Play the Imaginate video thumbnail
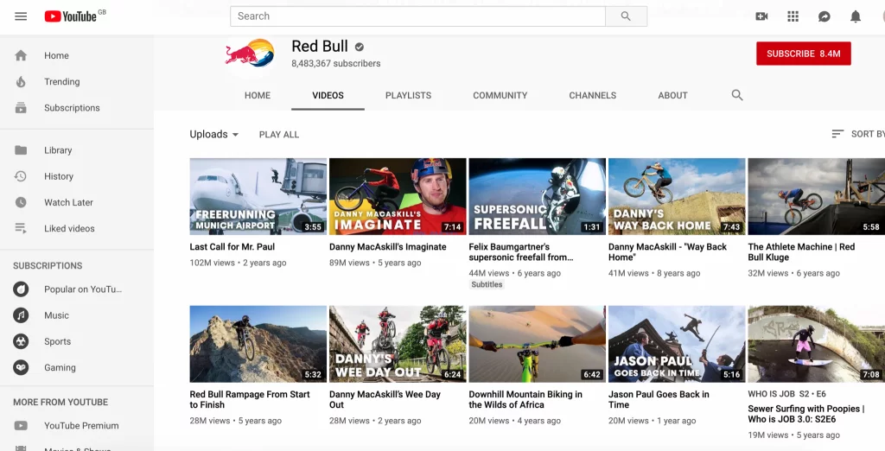The image size is (885, 451). point(398,196)
